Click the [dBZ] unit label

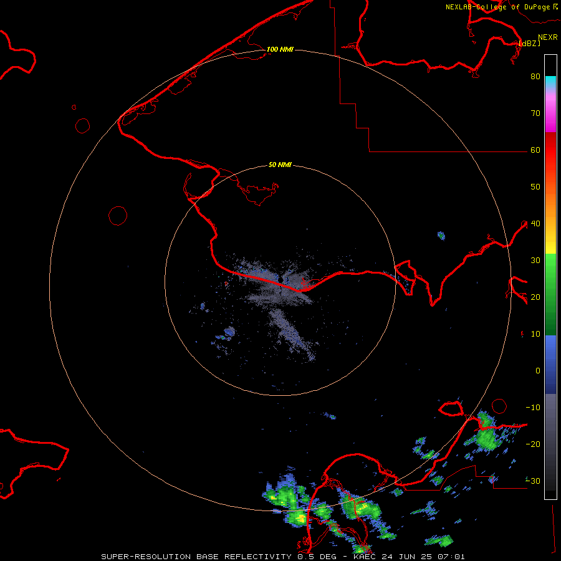(x=529, y=43)
